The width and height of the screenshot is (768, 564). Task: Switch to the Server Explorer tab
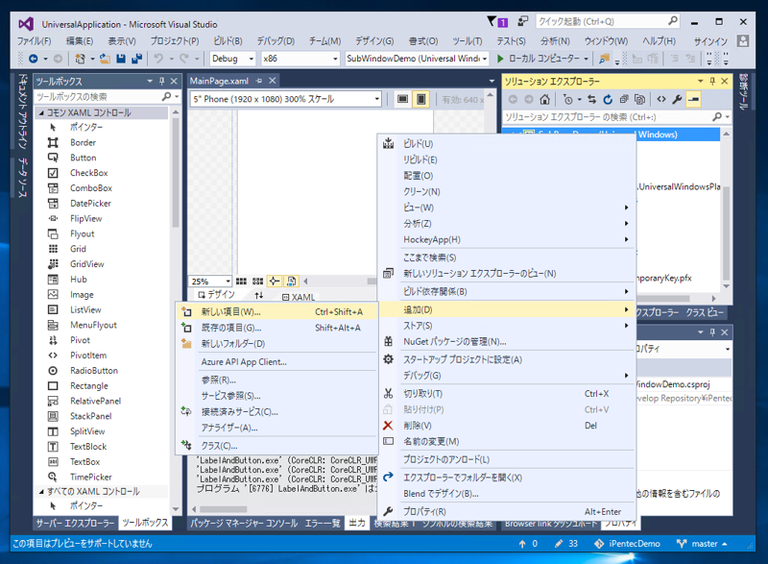(76, 524)
